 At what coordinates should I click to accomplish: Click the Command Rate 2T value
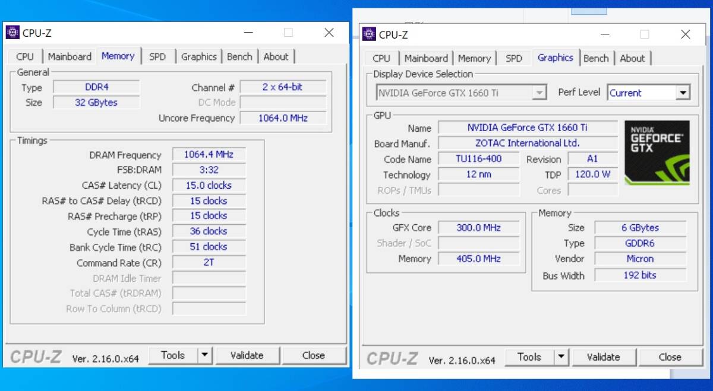[209, 262]
